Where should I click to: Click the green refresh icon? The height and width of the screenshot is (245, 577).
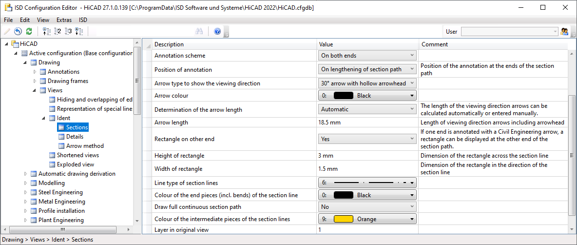pos(29,31)
